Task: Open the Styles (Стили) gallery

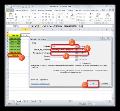Action: tap(72, 16)
